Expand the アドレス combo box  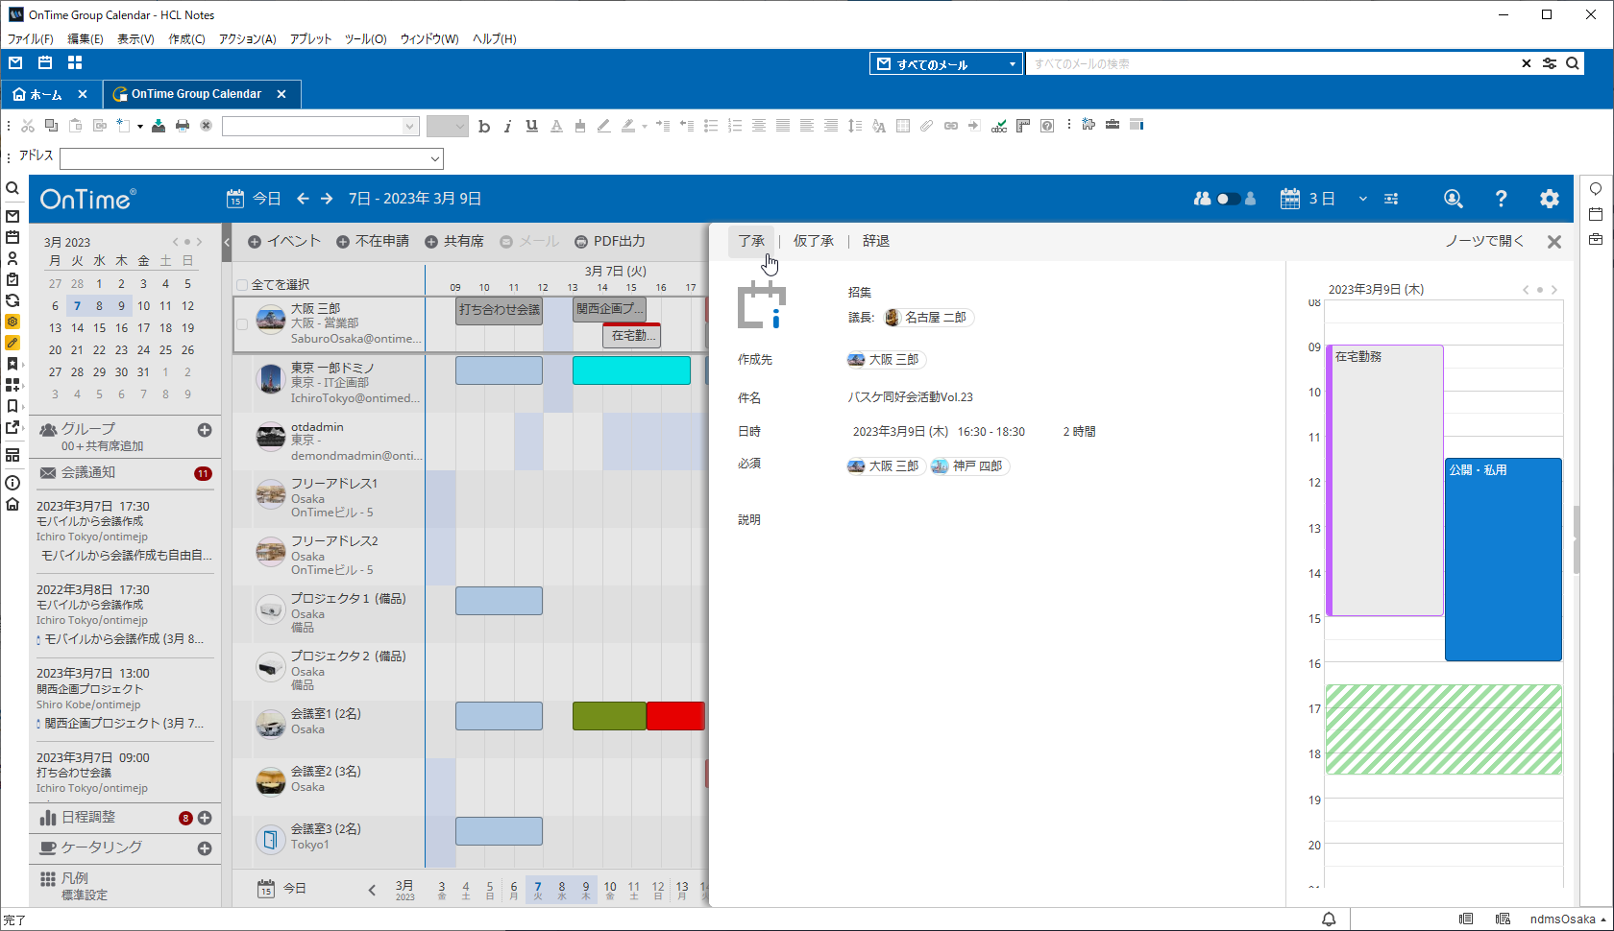[x=434, y=158]
